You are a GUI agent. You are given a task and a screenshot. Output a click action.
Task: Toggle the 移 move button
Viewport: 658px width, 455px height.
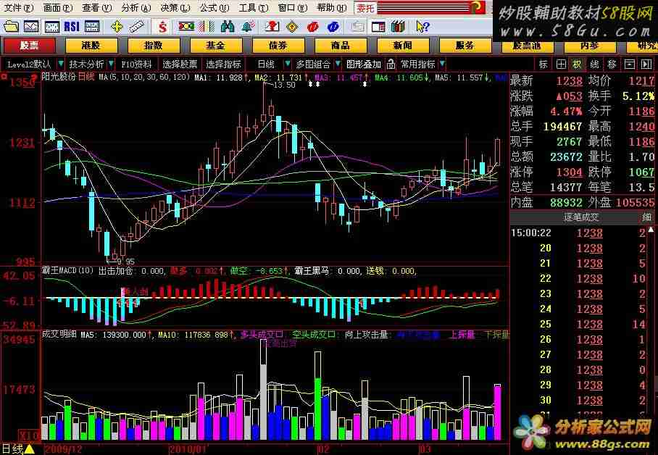(612, 64)
